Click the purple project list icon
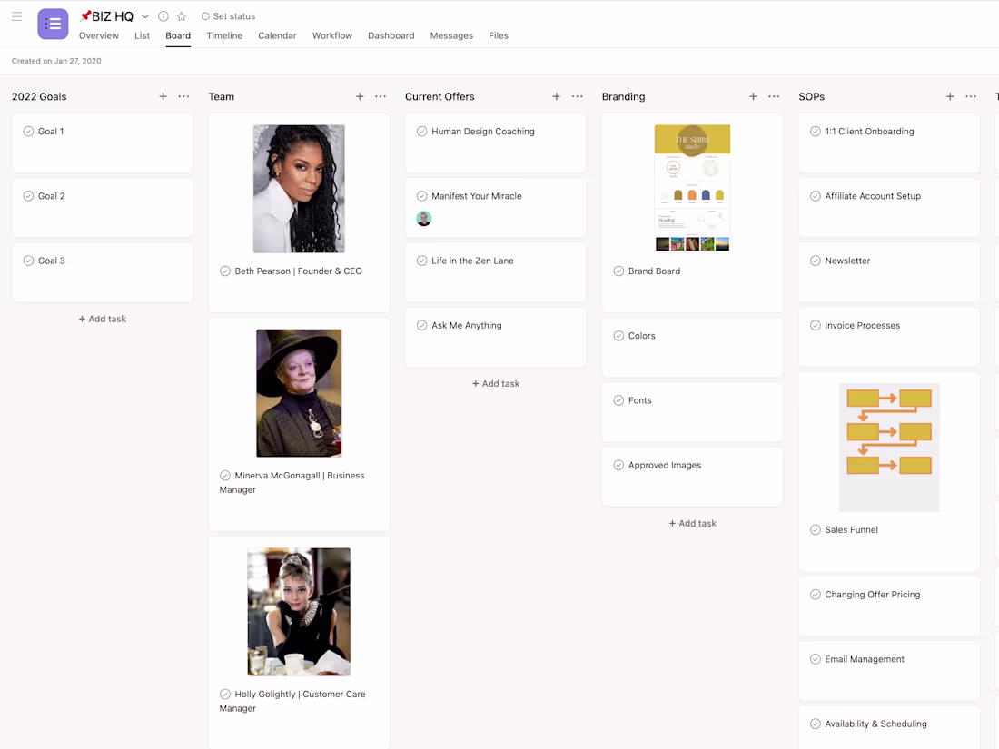 pyautogui.click(x=53, y=24)
